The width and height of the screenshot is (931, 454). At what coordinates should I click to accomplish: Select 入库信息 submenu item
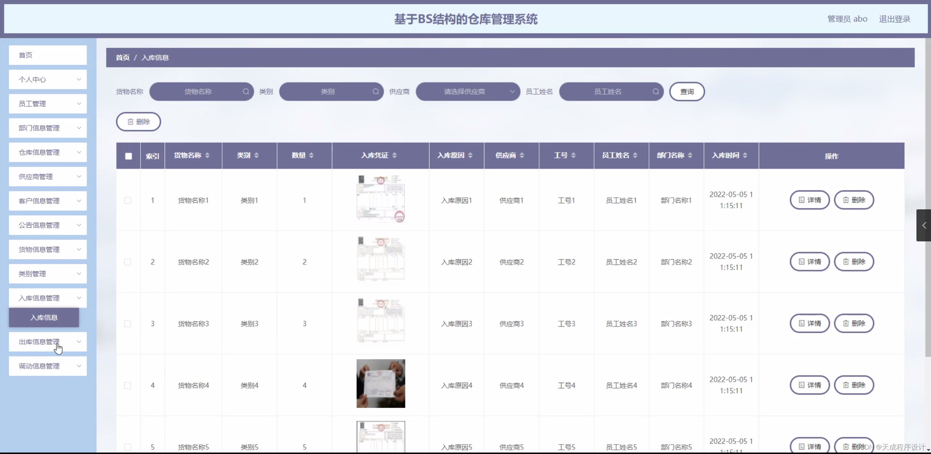[44, 317]
